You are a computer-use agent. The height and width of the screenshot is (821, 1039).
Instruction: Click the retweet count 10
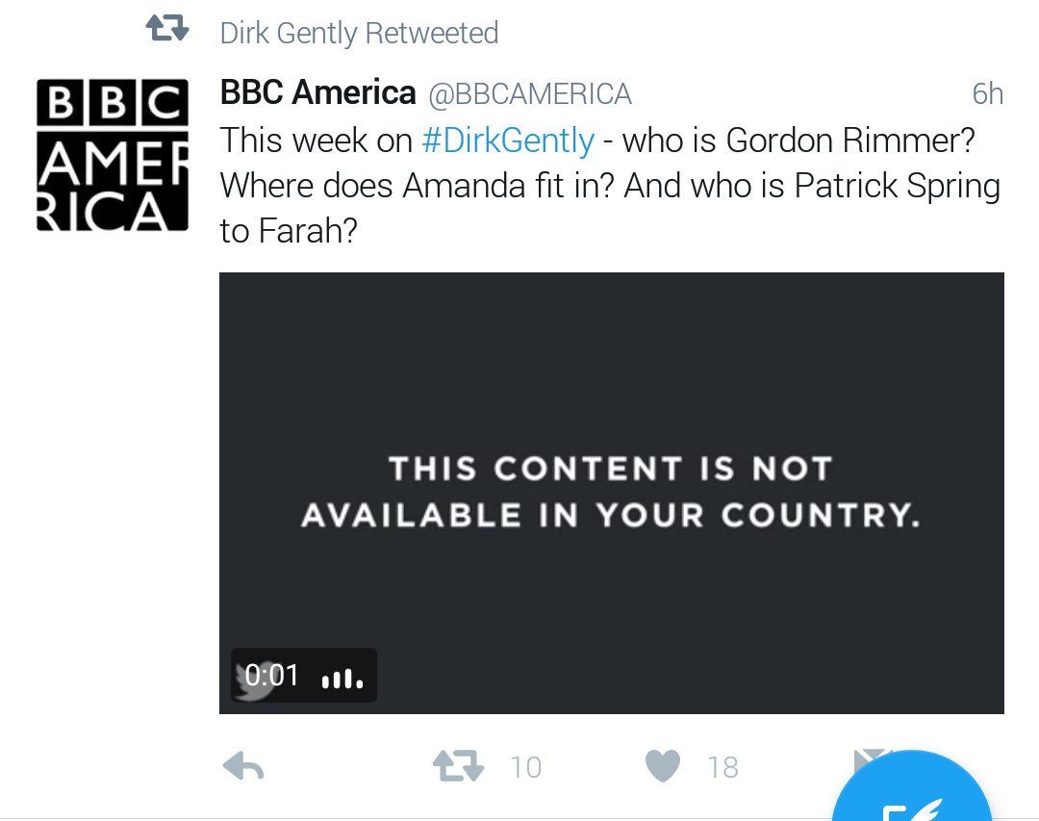point(526,767)
